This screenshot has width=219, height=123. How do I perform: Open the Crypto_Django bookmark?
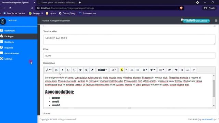(x=67, y=13)
